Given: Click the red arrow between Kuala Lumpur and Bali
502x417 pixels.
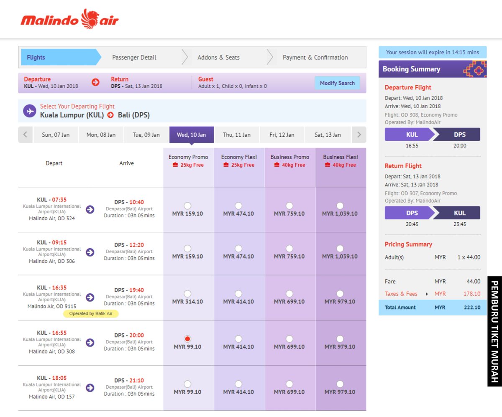Looking at the screenshot, I should (x=110, y=115).
